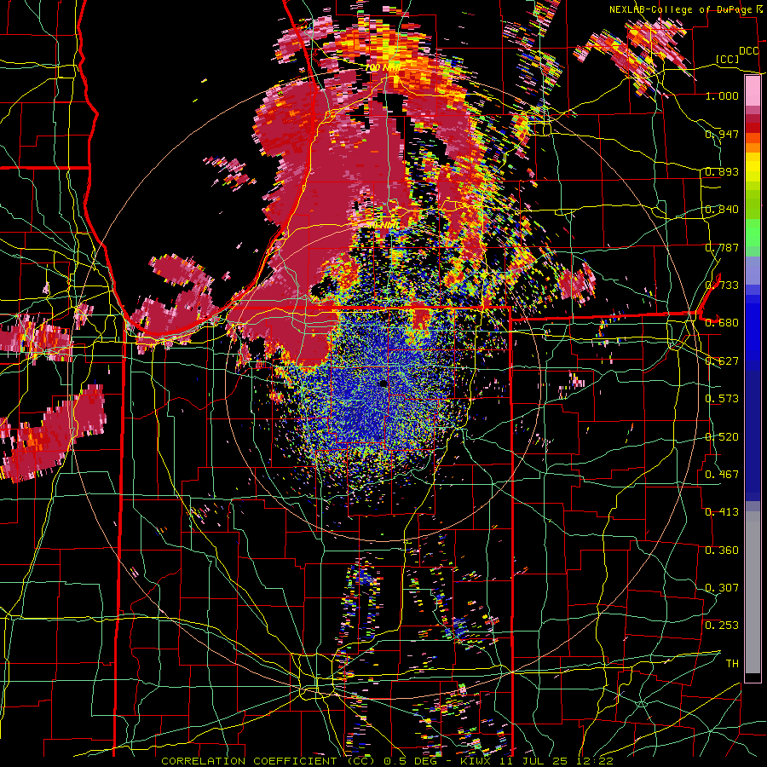Screen dimensions: 767x767
Task: Pick the lavender segment of the color bar
Action: 753,270
